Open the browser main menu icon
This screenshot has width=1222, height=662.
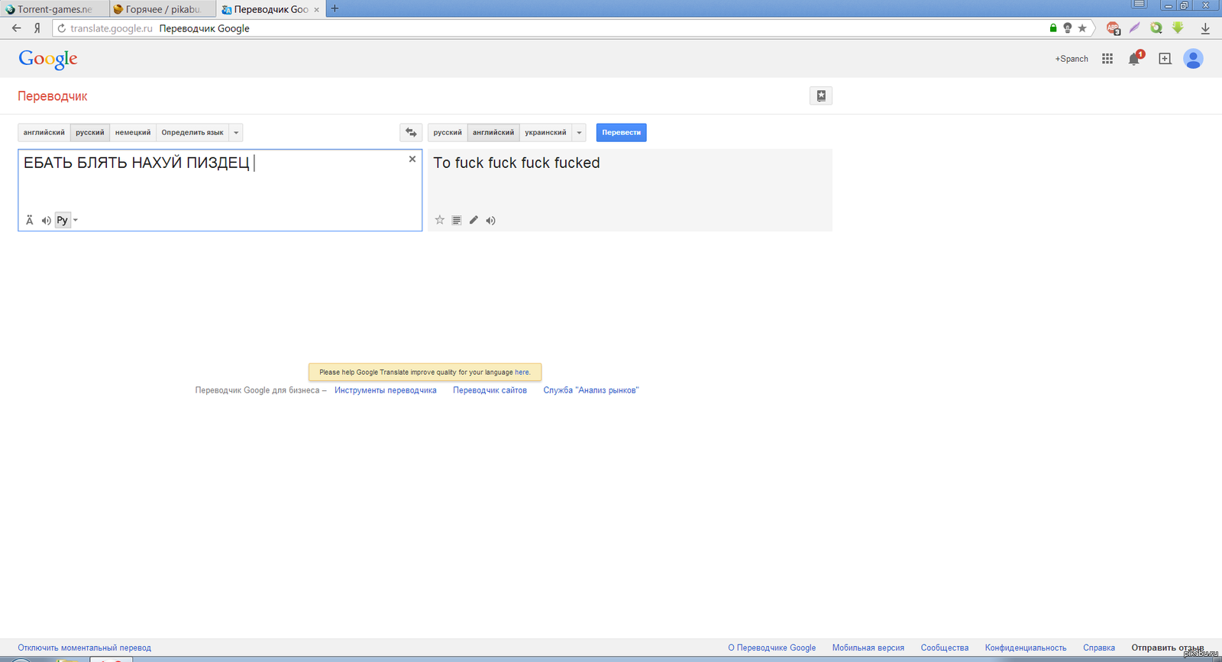pos(1139,5)
